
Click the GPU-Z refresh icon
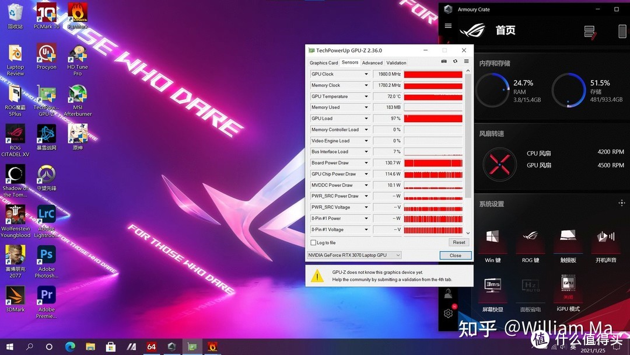point(455,61)
